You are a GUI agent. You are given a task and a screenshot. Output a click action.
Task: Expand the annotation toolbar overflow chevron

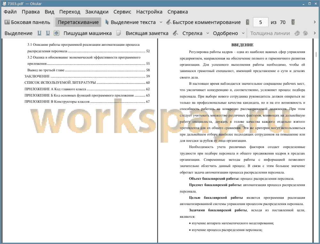pos(315,33)
